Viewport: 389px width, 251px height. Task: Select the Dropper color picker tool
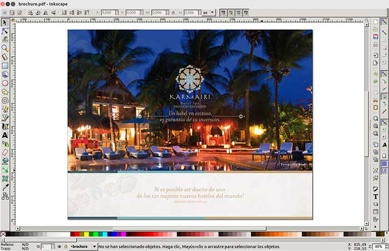click(x=4, y=187)
